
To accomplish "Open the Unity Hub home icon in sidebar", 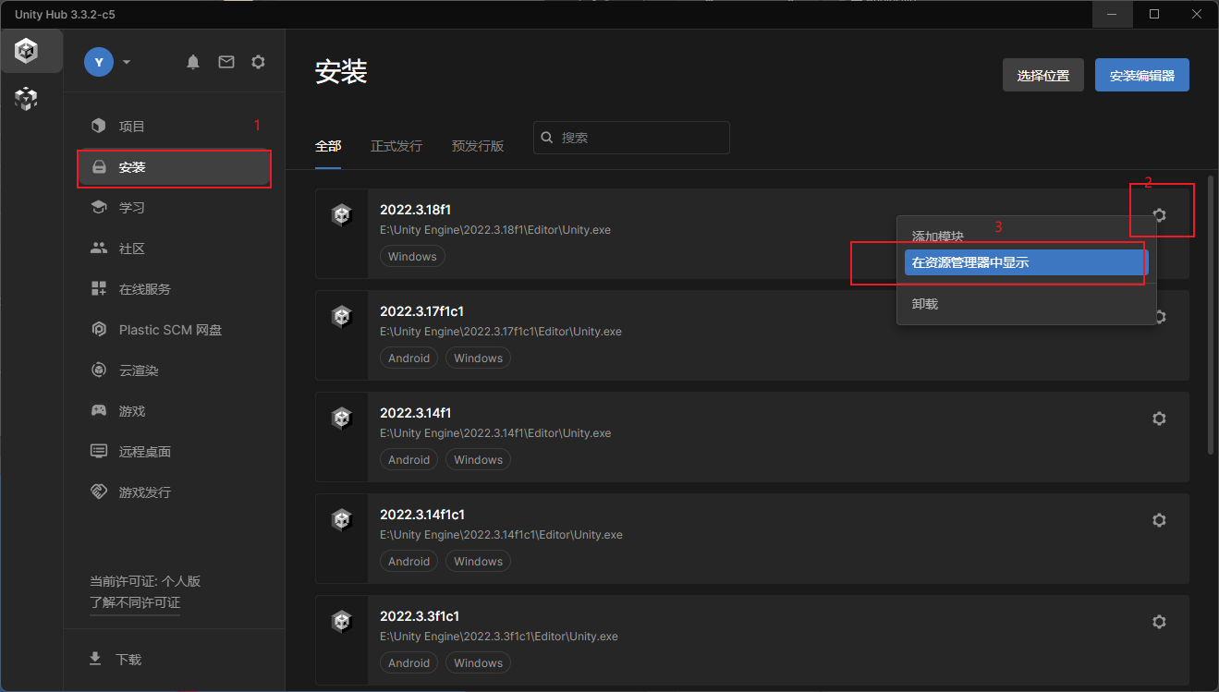I will point(25,51).
